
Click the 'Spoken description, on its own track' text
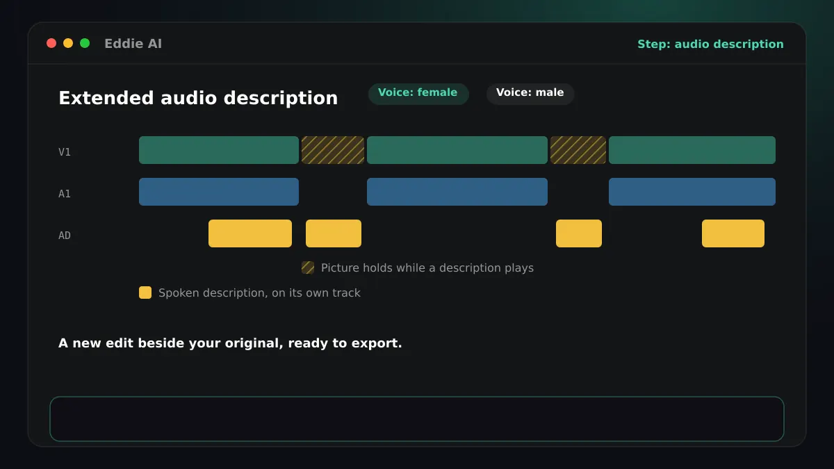[x=259, y=293]
